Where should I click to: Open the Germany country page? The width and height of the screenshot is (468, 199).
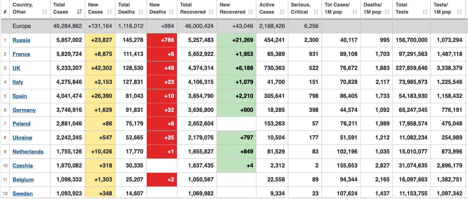click(x=24, y=110)
